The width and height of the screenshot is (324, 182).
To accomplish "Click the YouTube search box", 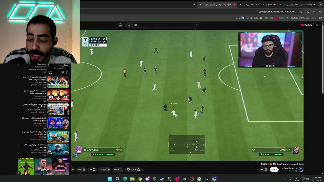I will pyautogui.click(x=166, y=25).
